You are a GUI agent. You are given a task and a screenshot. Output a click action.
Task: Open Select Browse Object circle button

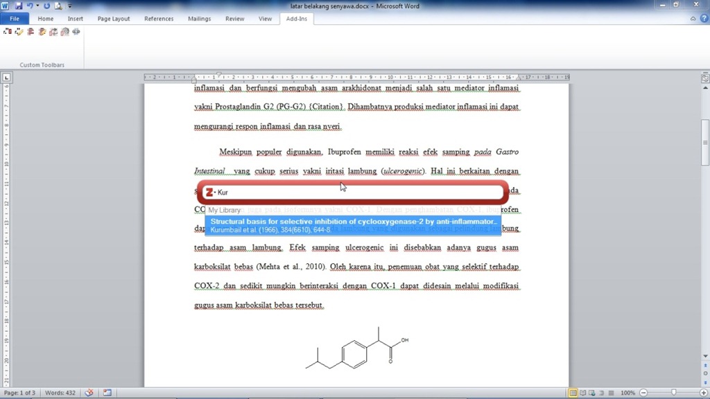click(705, 373)
